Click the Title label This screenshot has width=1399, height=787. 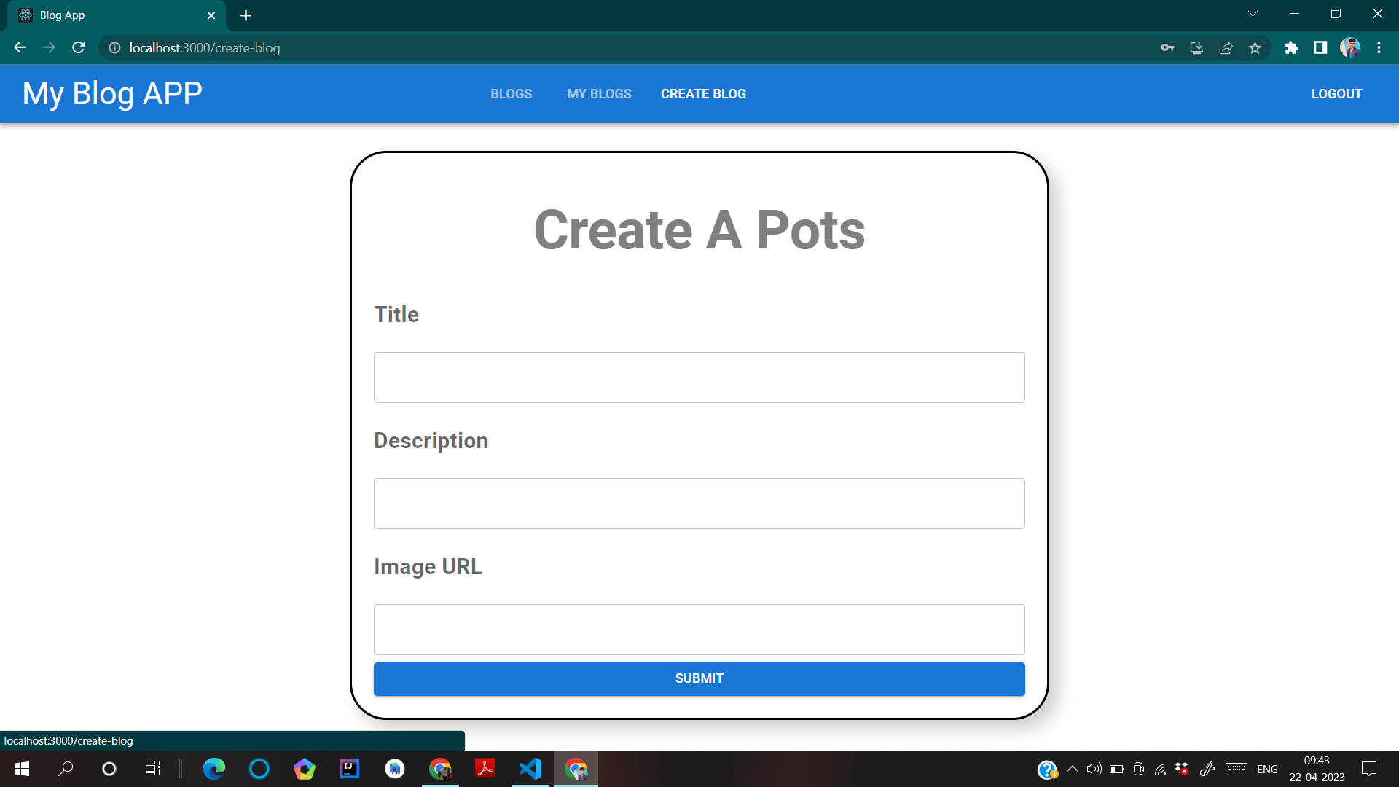[396, 314]
